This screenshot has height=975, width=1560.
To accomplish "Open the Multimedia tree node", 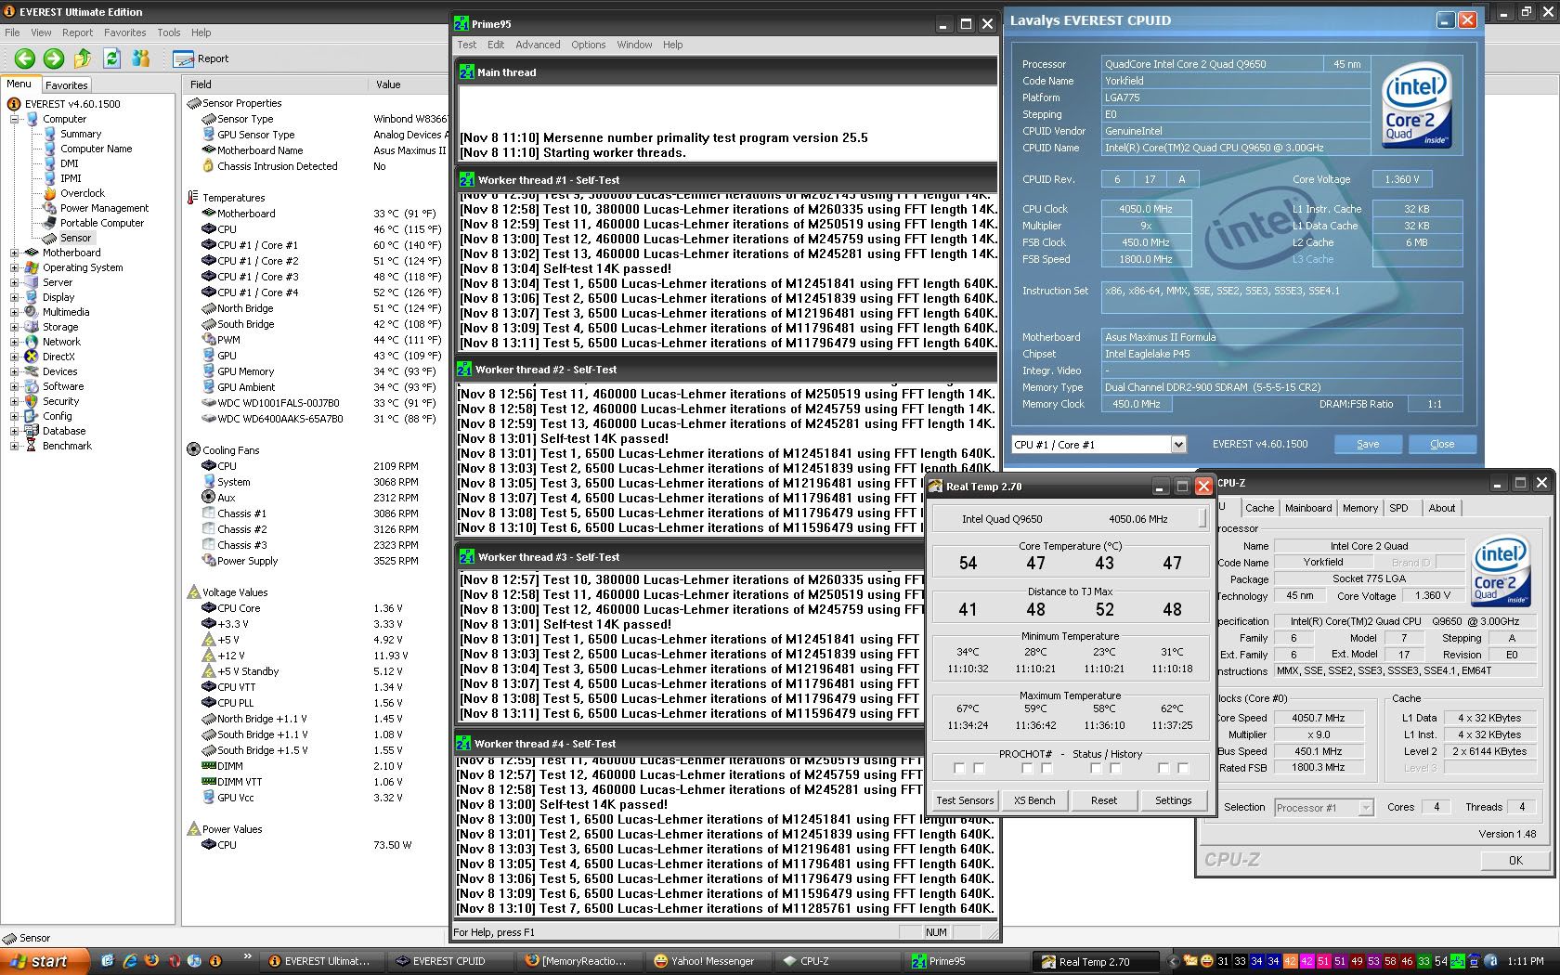I will (x=66, y=312).
